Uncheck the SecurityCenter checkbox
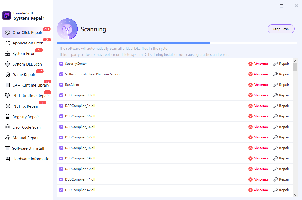Screen dimensions: 302x200 coord(61,64)
